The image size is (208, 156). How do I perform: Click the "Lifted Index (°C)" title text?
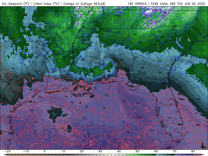click(x=46, y=4)
